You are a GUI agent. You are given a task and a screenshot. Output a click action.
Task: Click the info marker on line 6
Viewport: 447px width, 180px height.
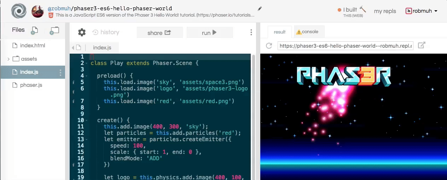coord(73,92)
